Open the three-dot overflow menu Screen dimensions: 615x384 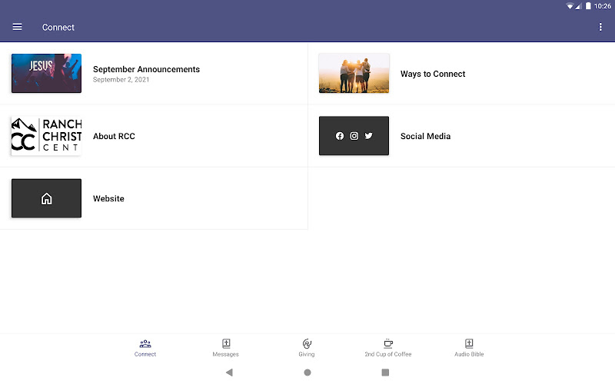click(600, 27)
